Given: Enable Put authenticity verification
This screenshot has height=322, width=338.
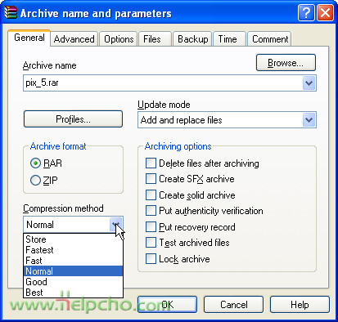Looking at the screenshot, I should coord(205,211).
